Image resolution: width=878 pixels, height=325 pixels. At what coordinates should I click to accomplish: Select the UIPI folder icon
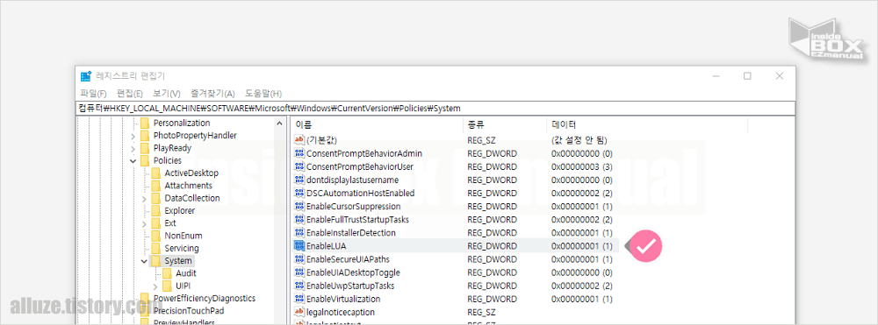[168, 286]
